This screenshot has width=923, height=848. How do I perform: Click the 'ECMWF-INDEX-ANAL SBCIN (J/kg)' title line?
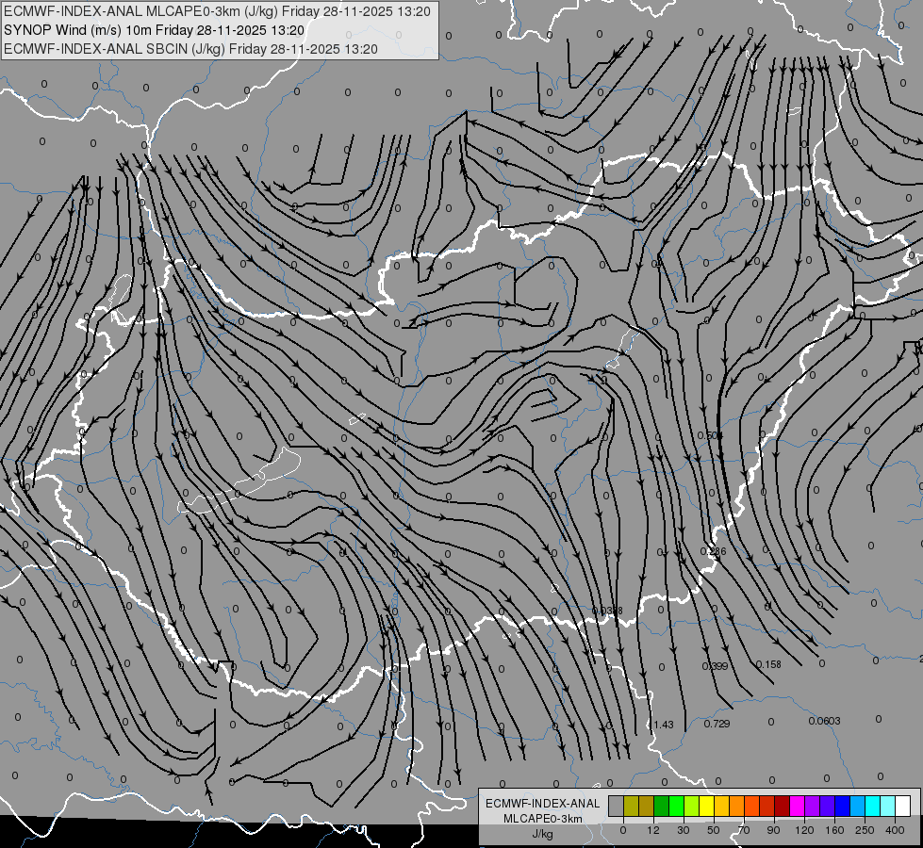click(x=114, y=49)
